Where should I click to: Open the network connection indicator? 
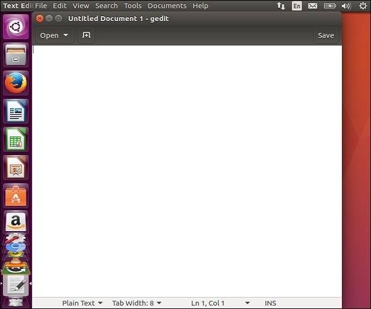pos(281,6)
